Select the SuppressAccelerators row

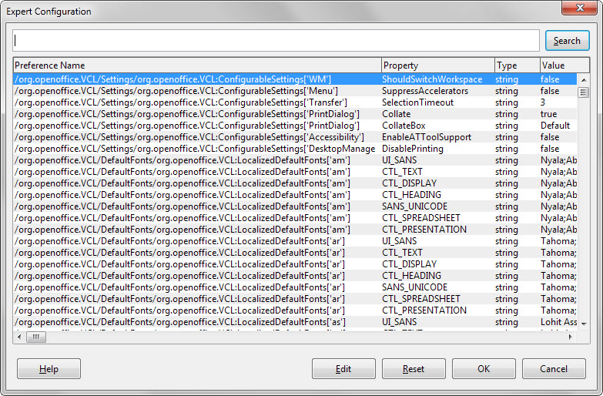295,91
